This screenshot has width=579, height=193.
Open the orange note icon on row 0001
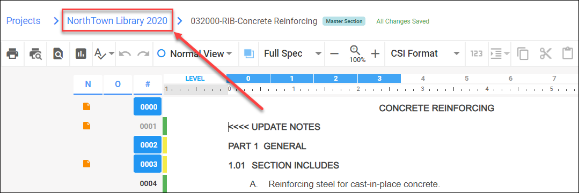pos(86,126)
